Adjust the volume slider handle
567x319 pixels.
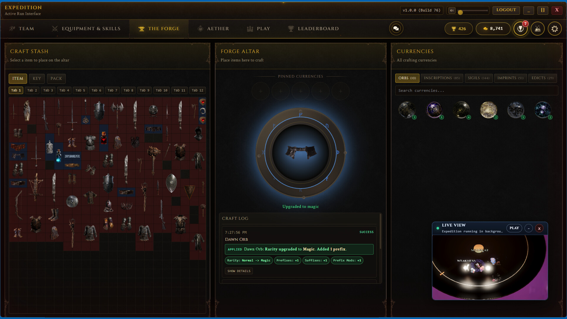click(x=460, y=12)
